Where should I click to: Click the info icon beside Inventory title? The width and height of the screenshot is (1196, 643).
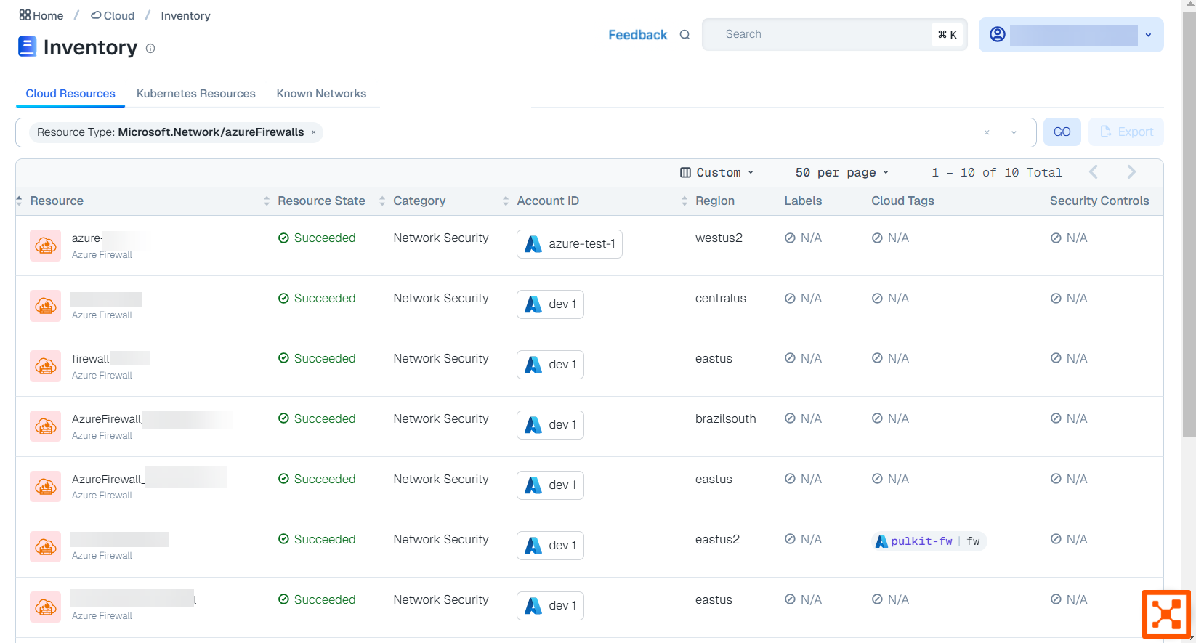(150, 49)
